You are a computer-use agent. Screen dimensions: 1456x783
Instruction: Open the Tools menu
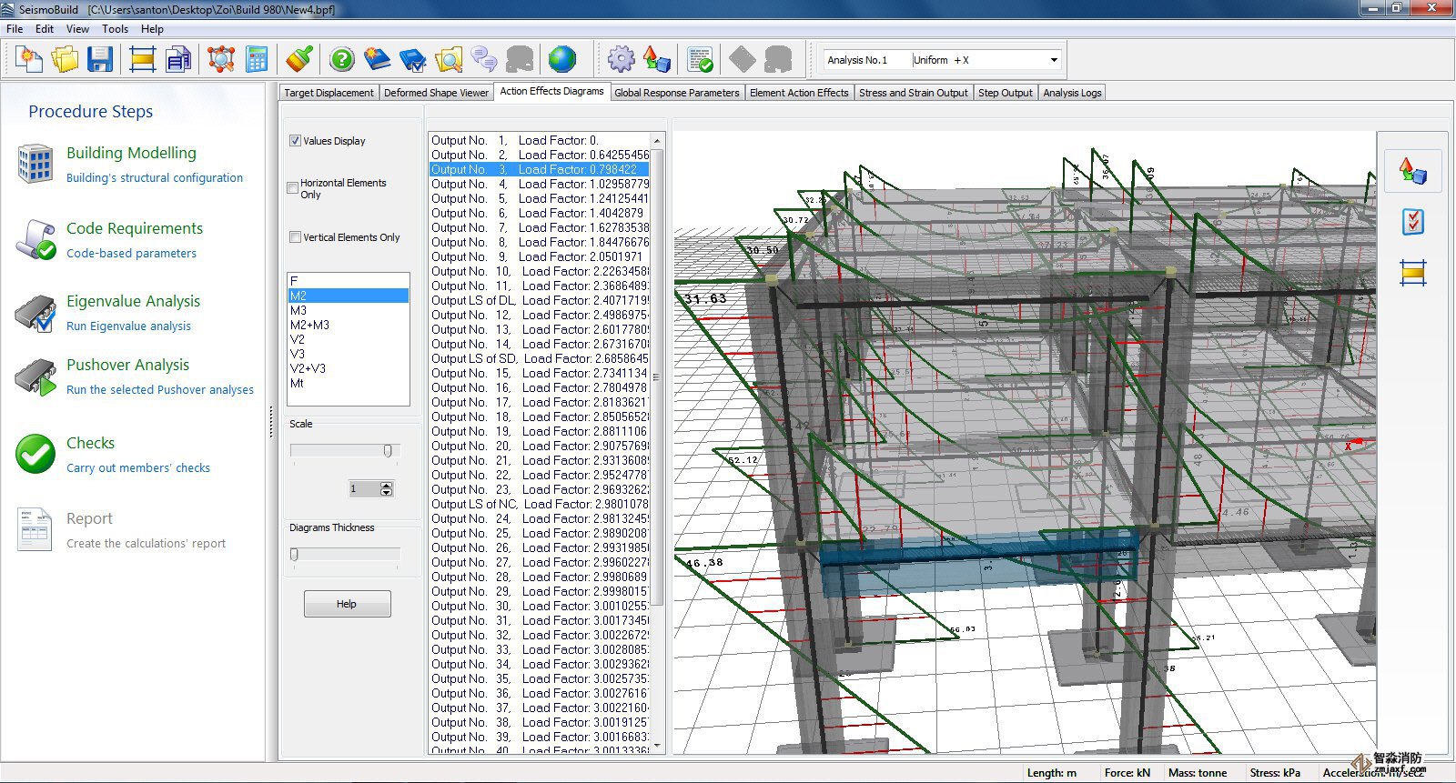point(115,29)
